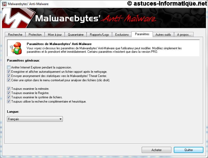Uncheck recherche complémentaire et heuristique option
The width and height of the screenshot is (208, 158).
point(9,102)
